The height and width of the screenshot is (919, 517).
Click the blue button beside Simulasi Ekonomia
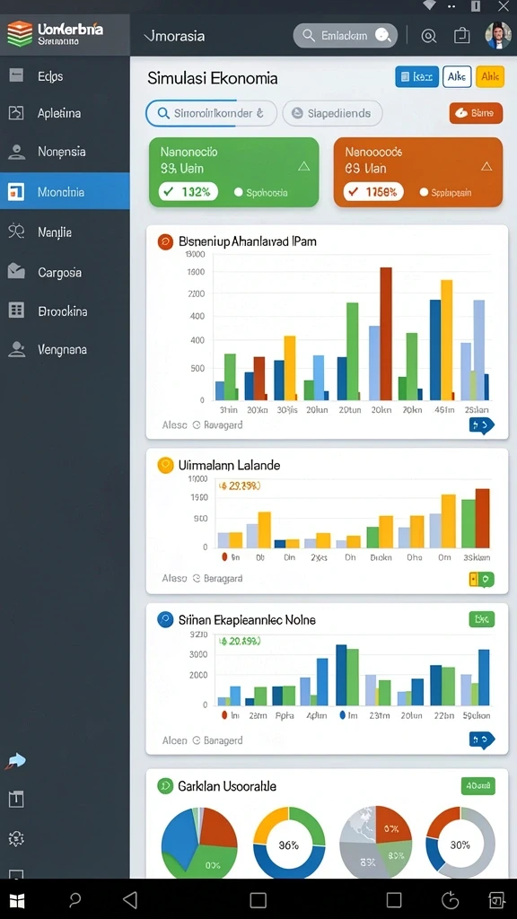tap(416, 77)
